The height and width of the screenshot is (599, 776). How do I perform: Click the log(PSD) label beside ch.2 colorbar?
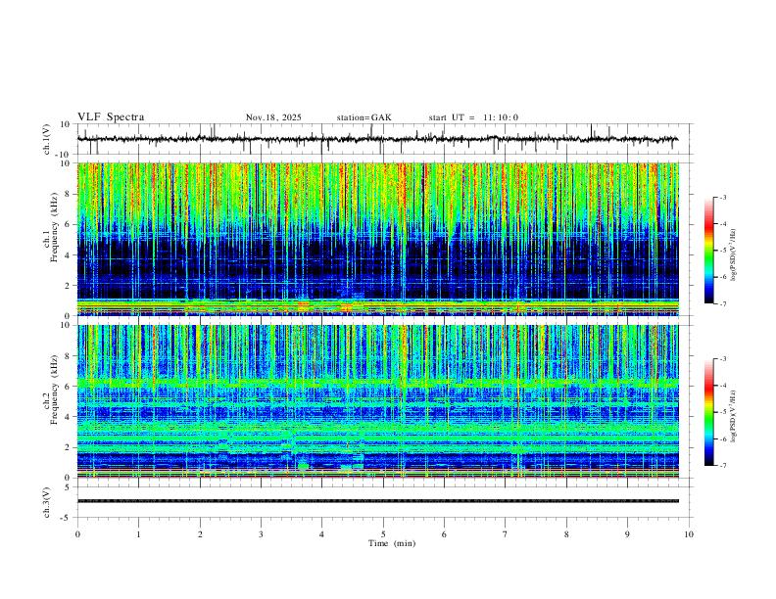coord(733,416)
